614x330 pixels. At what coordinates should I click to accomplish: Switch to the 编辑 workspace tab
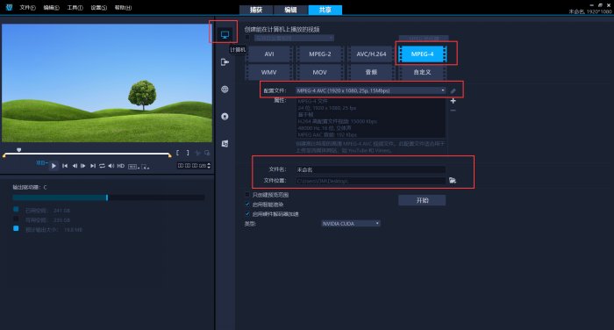pyautogui.click(x=290, y=10)
